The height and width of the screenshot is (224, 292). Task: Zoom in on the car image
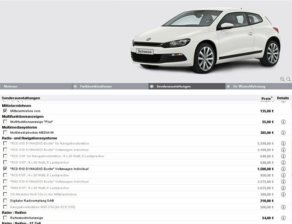click(x=282, y=79)
